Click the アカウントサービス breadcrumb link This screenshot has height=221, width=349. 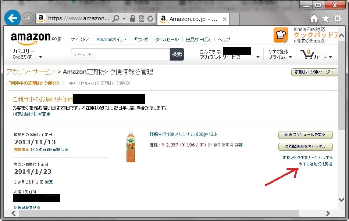pyautogui.click(x=31, y=72)
